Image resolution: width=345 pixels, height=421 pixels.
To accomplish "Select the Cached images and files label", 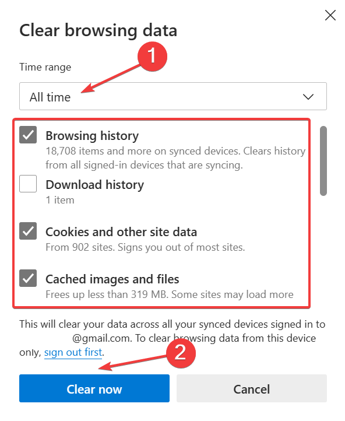I will [112, 279].
